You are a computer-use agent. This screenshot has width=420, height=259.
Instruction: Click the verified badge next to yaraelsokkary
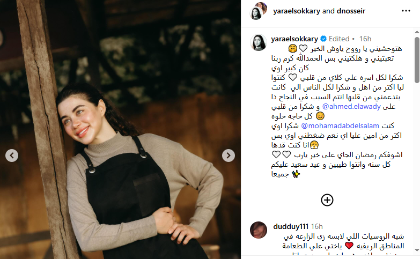323,39
